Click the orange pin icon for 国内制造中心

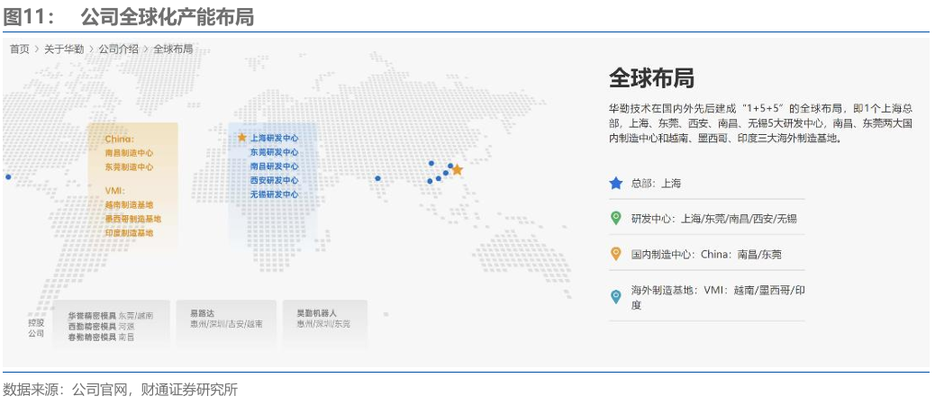616,254
